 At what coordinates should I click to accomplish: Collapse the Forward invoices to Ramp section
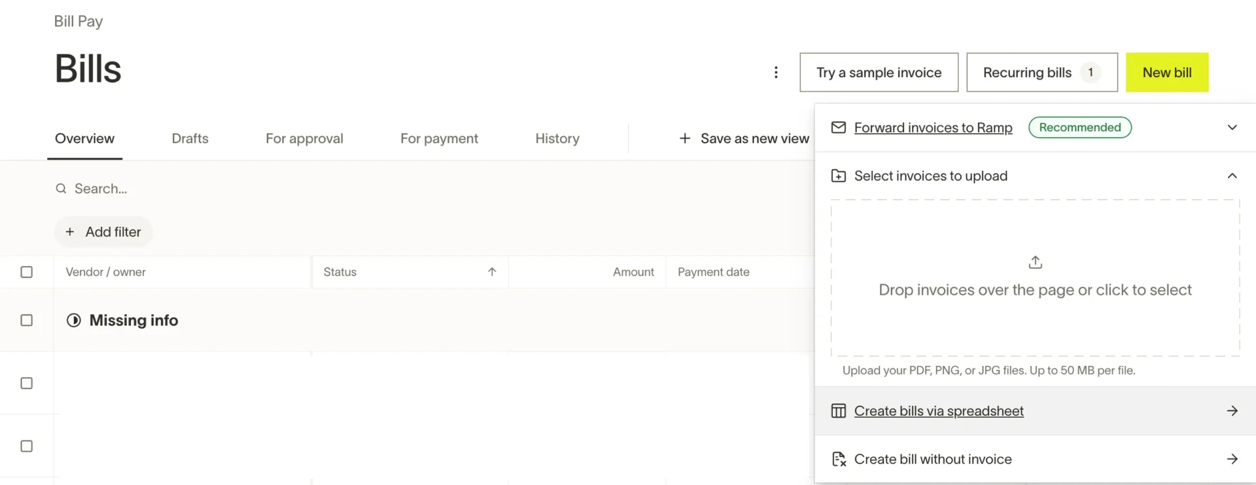coord(1232,127)
